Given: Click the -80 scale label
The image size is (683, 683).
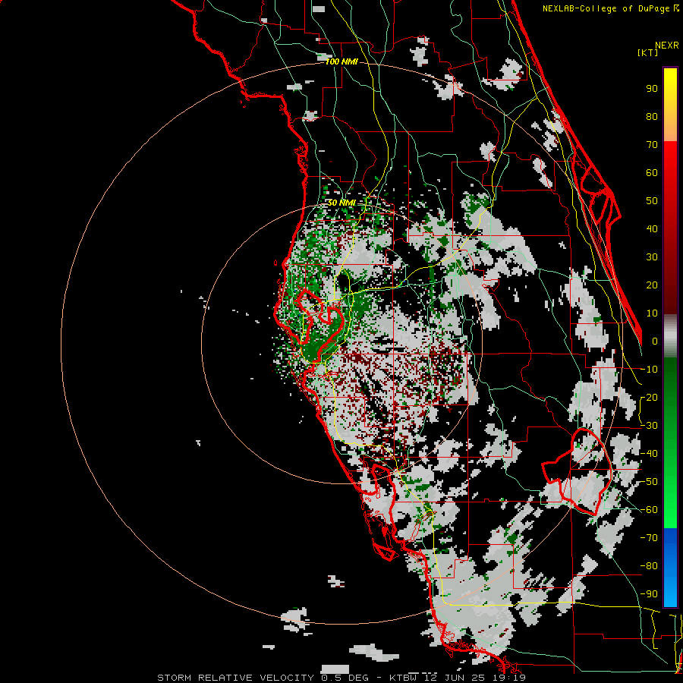Looking at the screenshot, I should (x=649, y=566).
